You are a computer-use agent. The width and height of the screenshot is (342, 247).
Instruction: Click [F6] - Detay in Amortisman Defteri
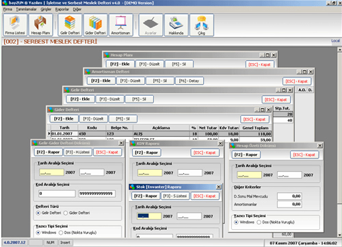tap(189, 81)
